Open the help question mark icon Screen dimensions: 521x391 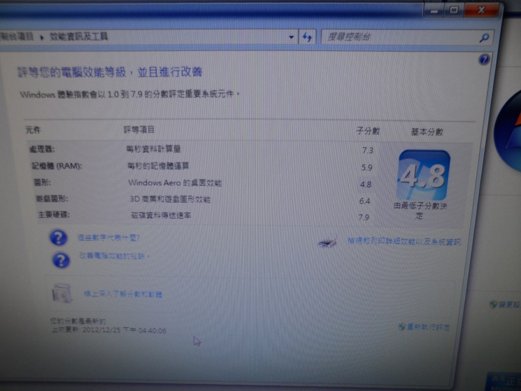pyautogui.click(x=484, y=60)
